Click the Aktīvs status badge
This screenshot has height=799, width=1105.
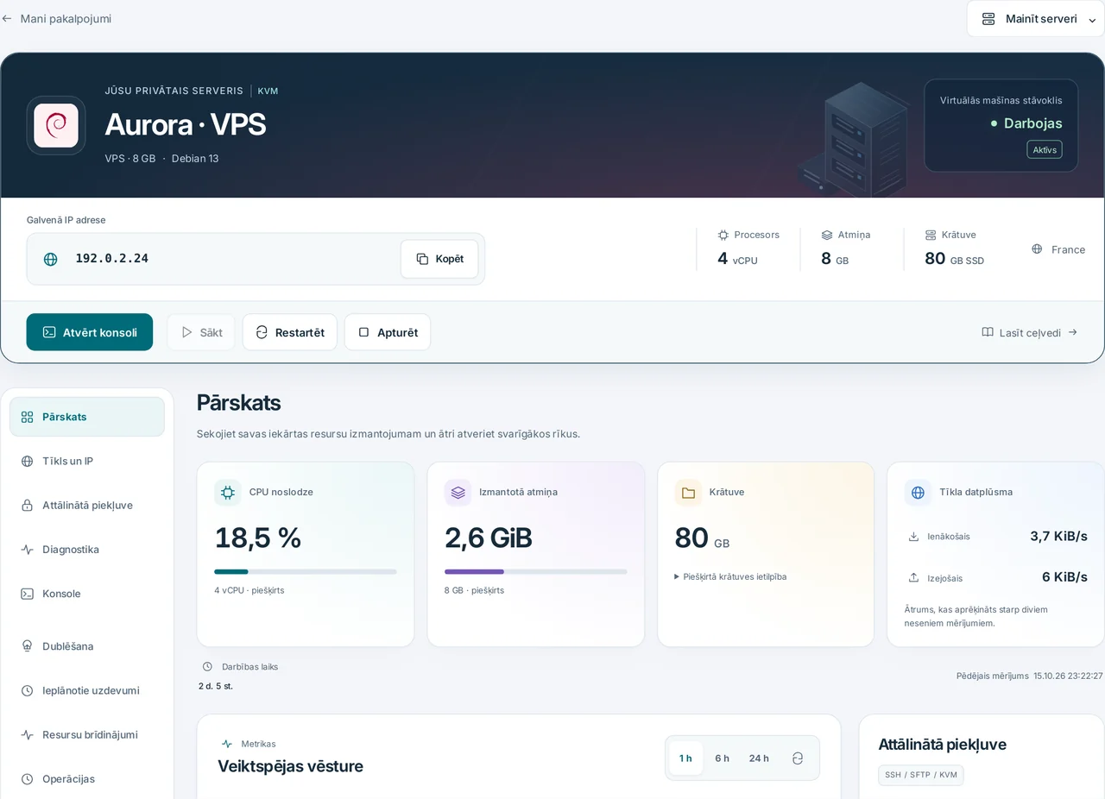coord(1045,149)
